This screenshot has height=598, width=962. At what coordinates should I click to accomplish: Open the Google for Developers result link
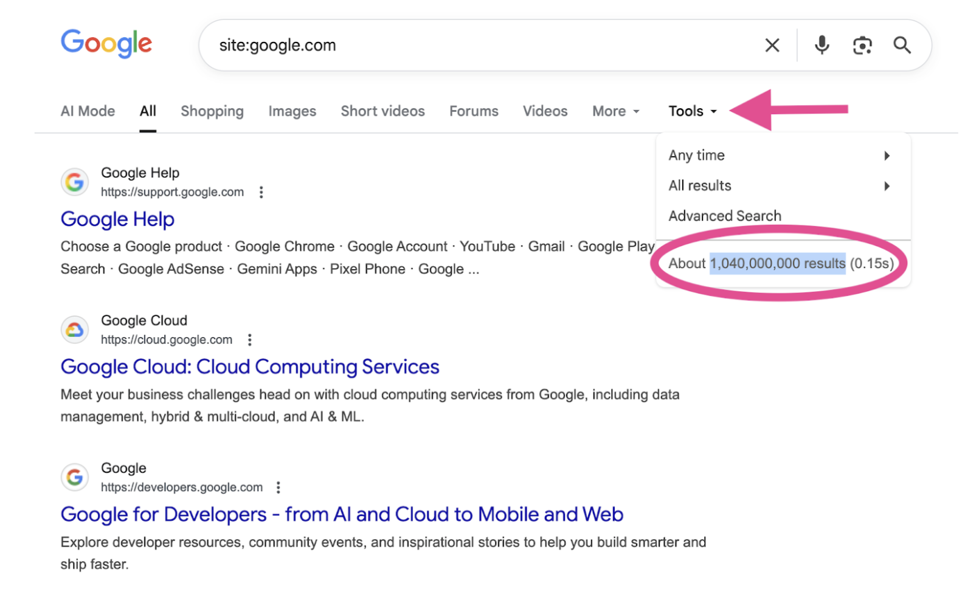[x=342, y=515]
